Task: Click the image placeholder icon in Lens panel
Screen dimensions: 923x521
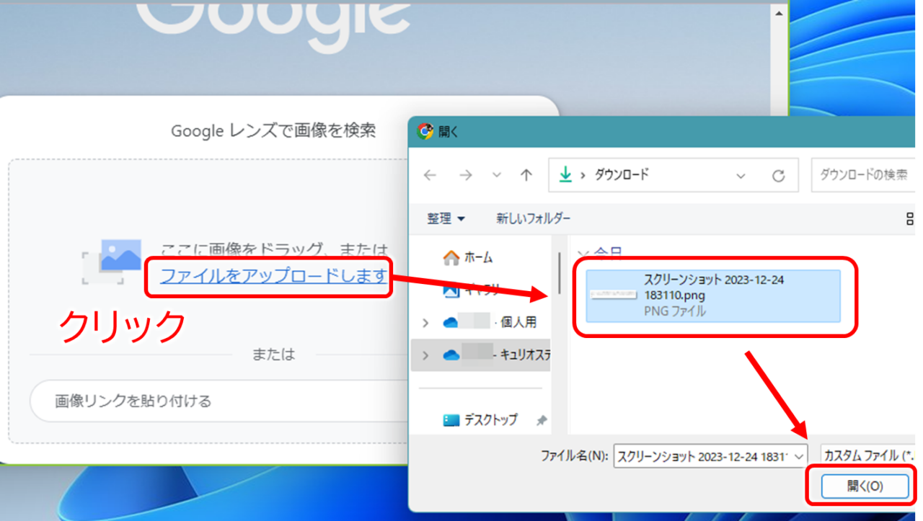Action: (x=111, y=262)
